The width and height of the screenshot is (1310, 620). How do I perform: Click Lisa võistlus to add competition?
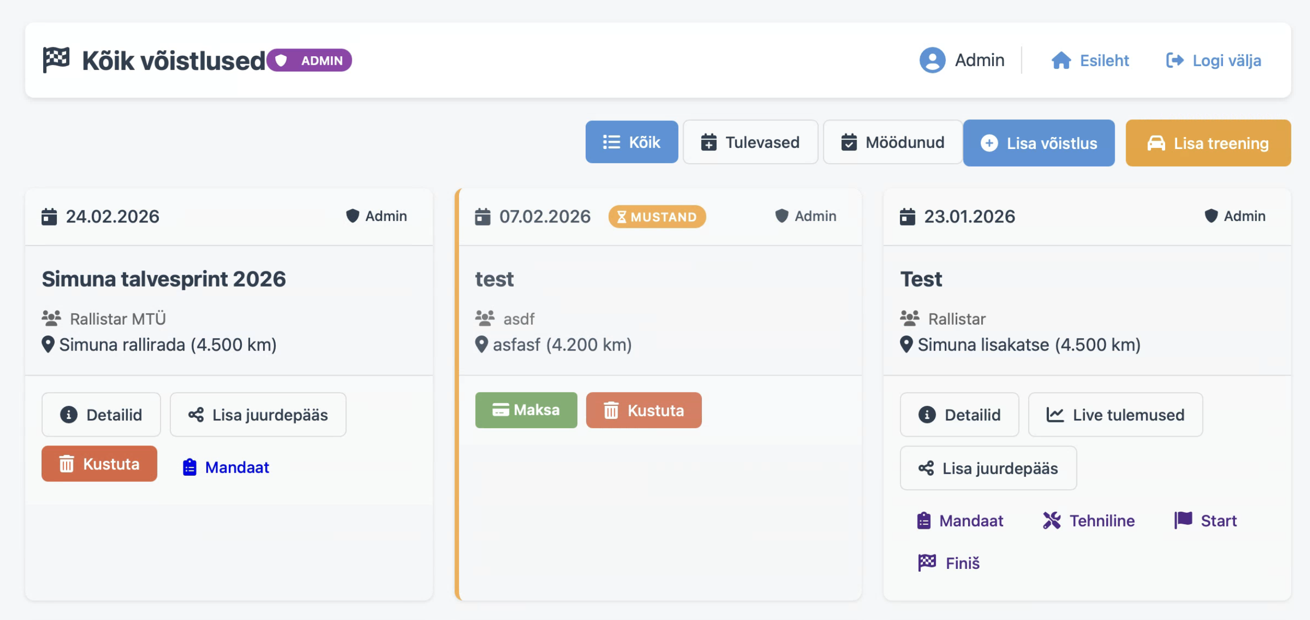(1039, 143)
